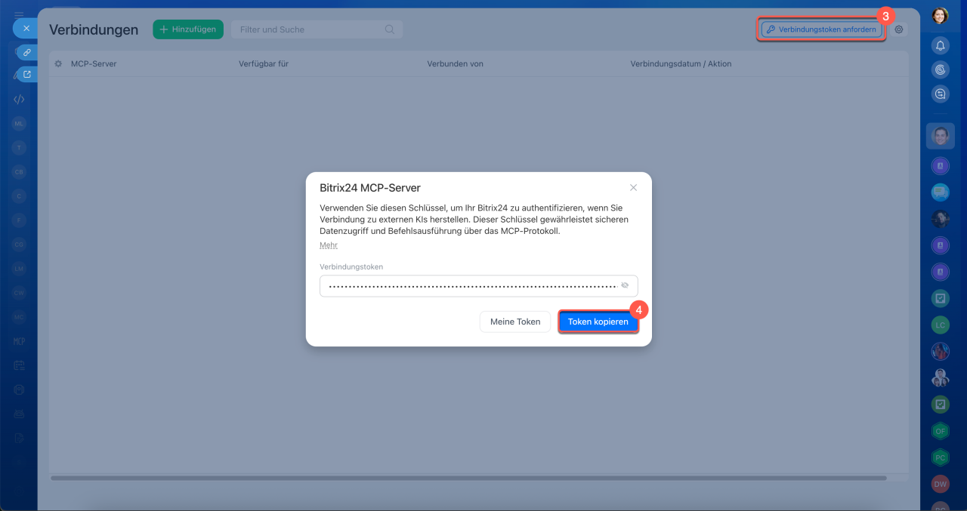Open the highlighted contact avatar chat
This screenshot has height=511, width=967.
940,136
